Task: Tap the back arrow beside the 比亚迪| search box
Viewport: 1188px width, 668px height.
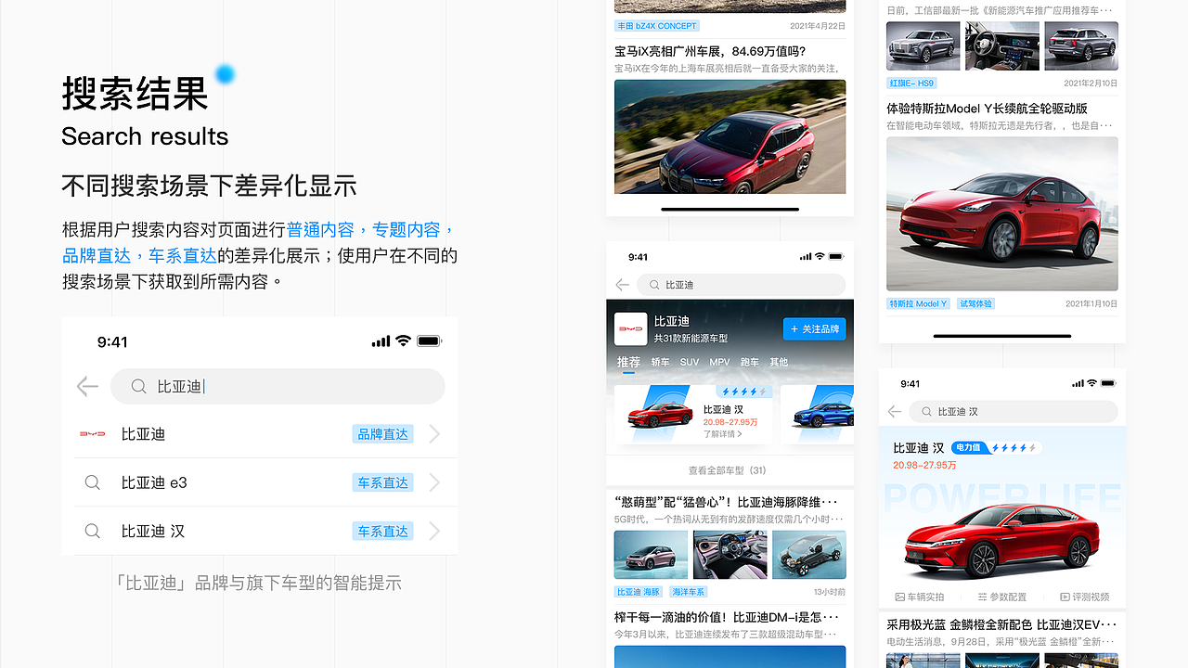Action: 87,387
